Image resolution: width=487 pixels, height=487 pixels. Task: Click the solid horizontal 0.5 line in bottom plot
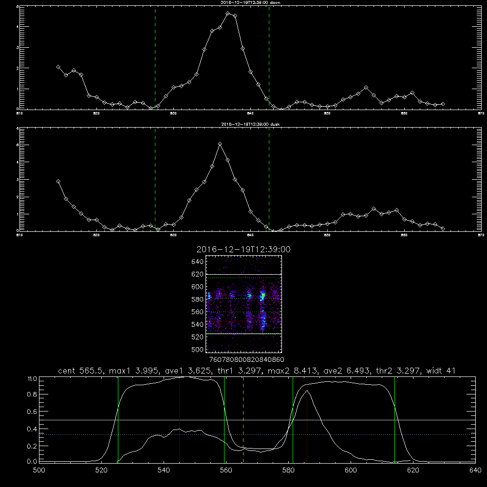click(257, 420)
